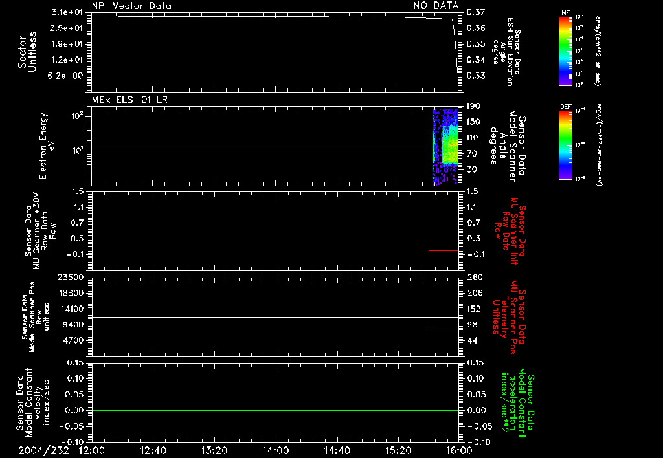Click the red 'MU Scanner Inh Raw Data' title
The height and width of the screenshot is (458, 663).
coord(510,231)
